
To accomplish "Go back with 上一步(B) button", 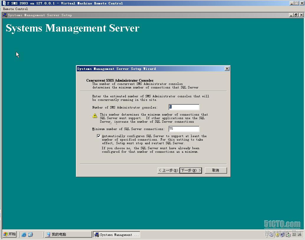I will coord(168,170).
